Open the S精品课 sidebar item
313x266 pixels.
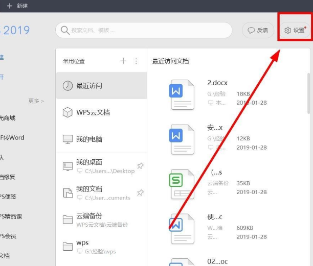(x=11, y=216)
